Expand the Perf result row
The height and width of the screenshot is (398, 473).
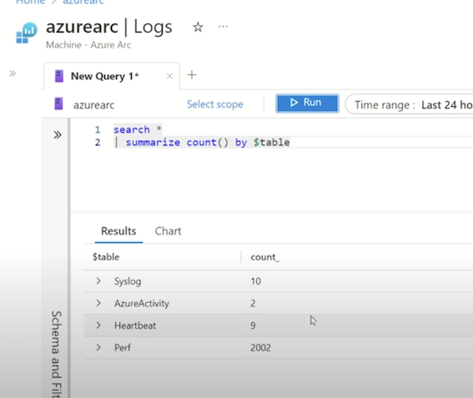(98, 347)
